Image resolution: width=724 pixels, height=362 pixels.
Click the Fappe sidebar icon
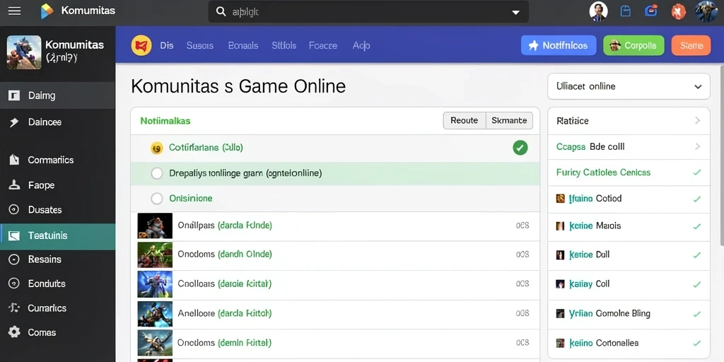(x=14, y=185)
